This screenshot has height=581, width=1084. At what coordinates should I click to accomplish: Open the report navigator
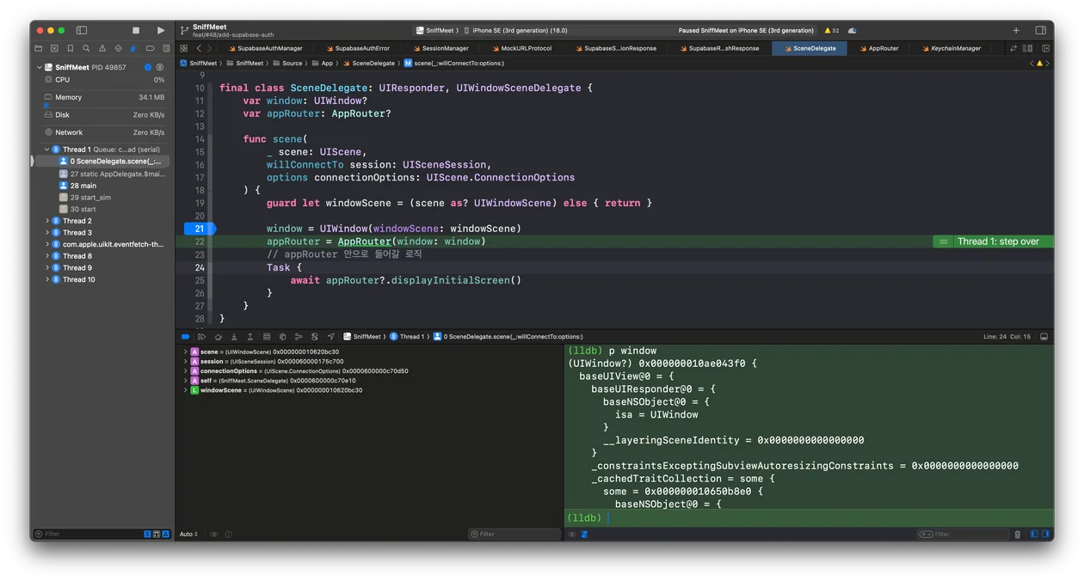(x=165, y=48)
